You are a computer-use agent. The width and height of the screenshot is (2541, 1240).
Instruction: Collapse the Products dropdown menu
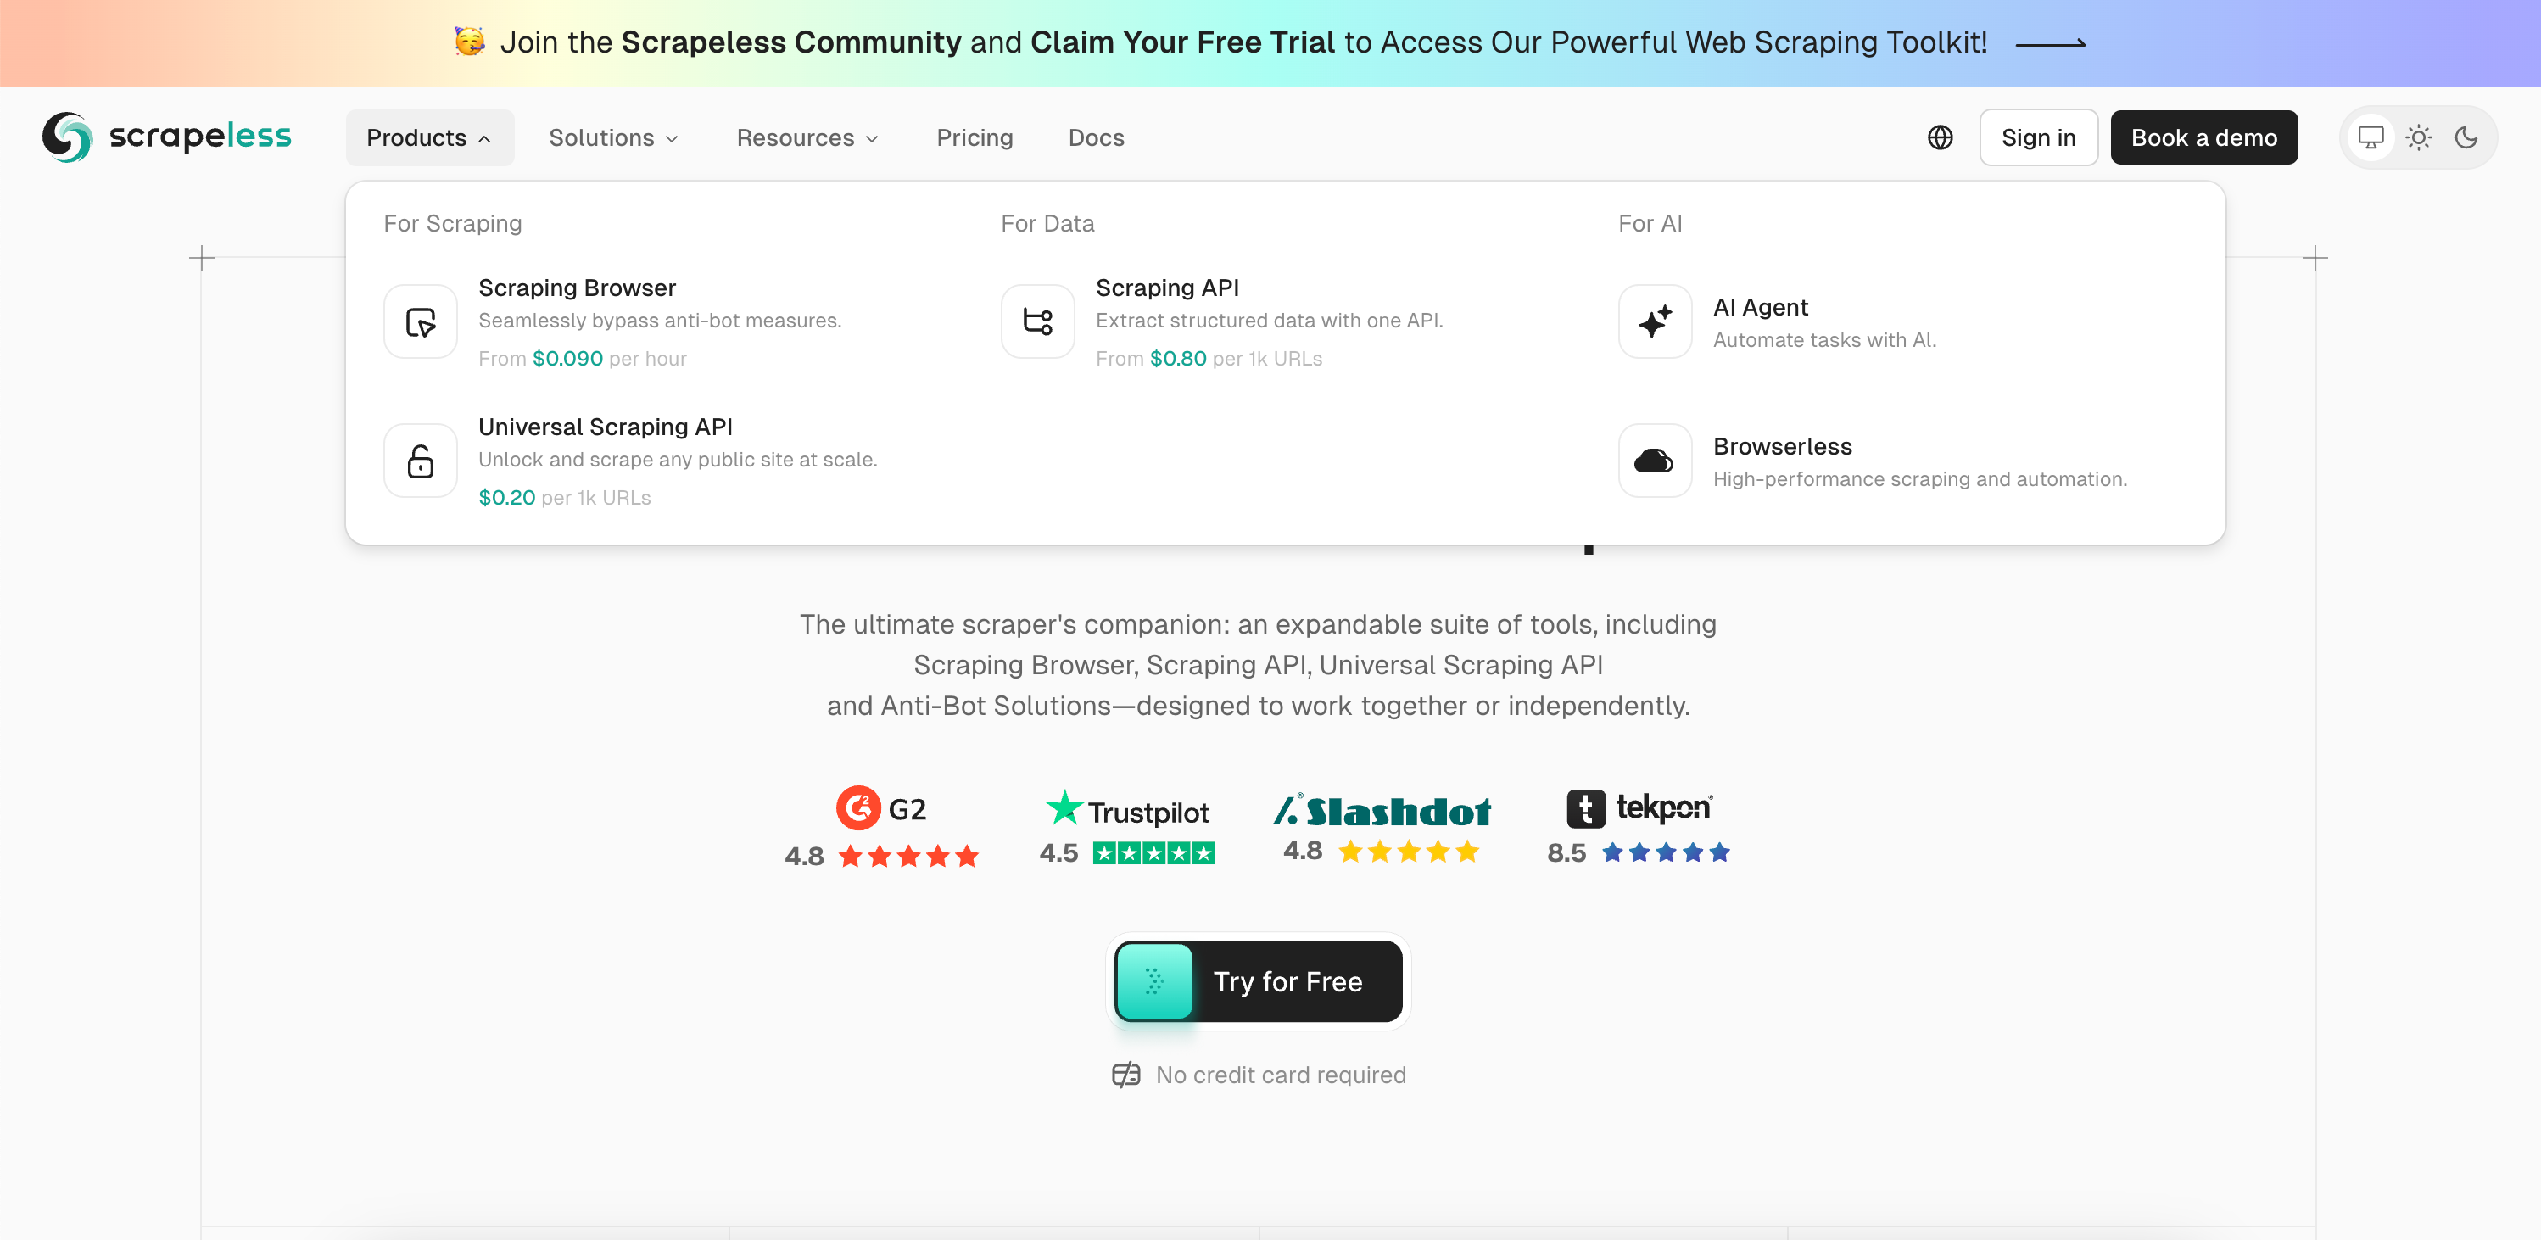(x=429, y=137)
